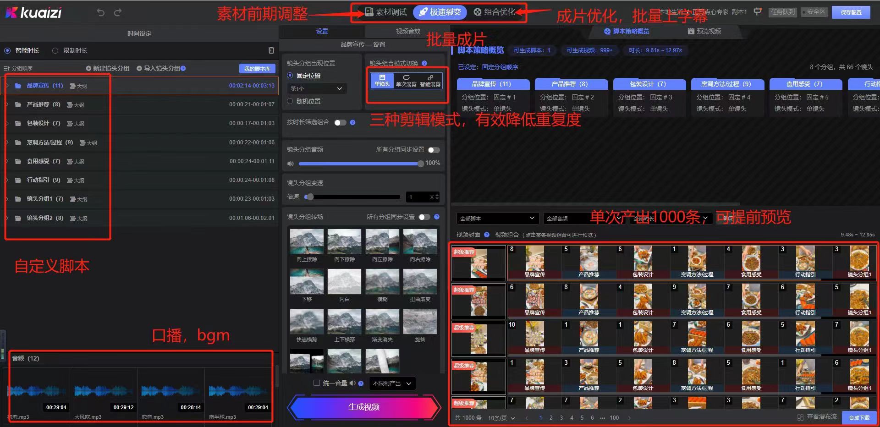This screenshot has height=427, width=880.
Task: Enable the 统一音量 checkbox
Action: 316,383
